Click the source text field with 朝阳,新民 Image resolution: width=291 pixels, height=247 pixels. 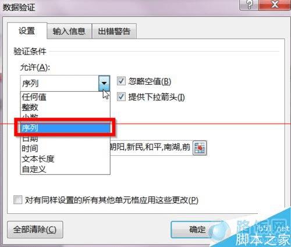pyautogui.click(x=151, y=148)
